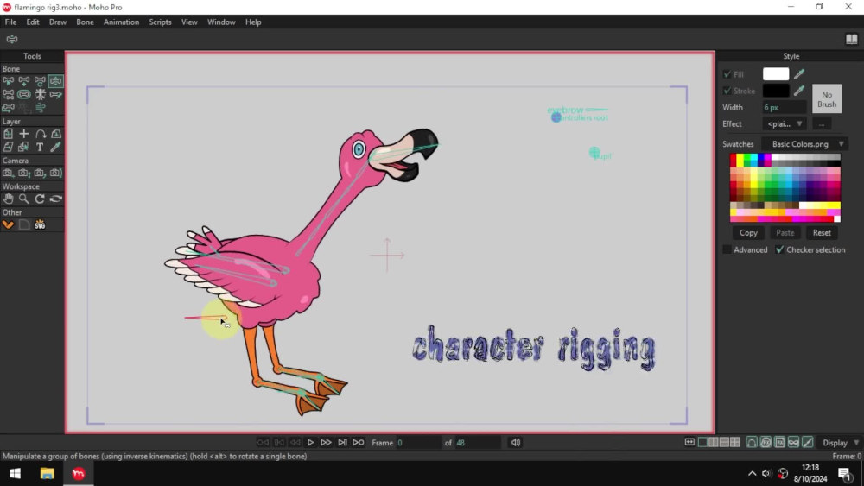Viewport: 864px width, 486px height.
Task: Select the Select Bone tool
Action: click(x=9, y=81)
